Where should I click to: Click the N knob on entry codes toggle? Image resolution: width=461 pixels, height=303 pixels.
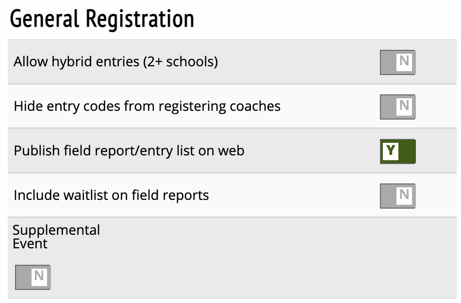tap(404, 106)
